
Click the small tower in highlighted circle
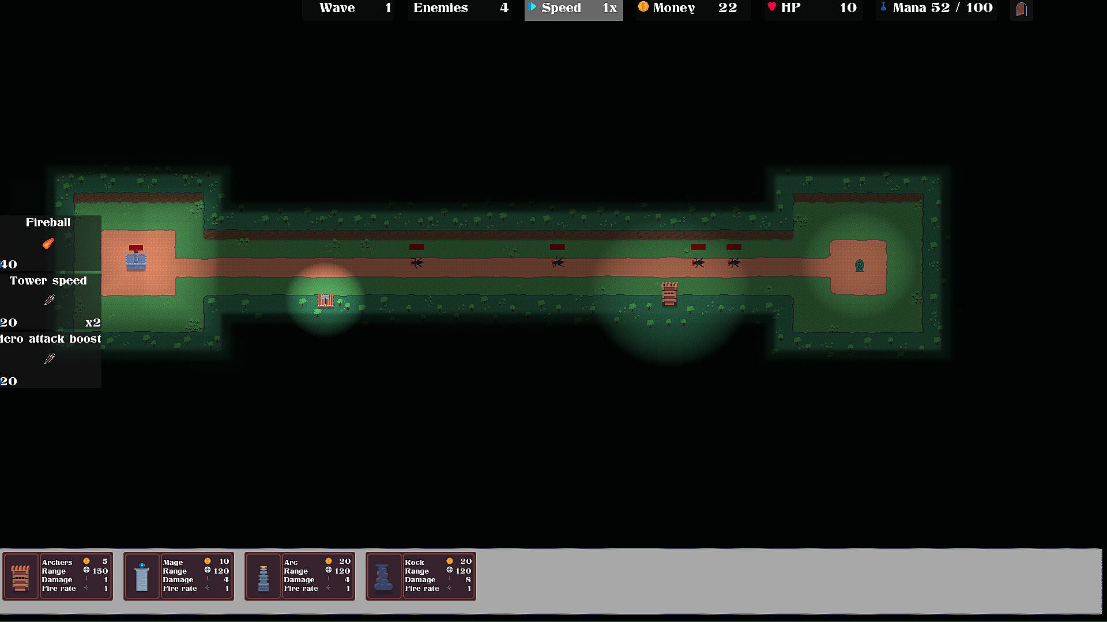click(325, 300)
